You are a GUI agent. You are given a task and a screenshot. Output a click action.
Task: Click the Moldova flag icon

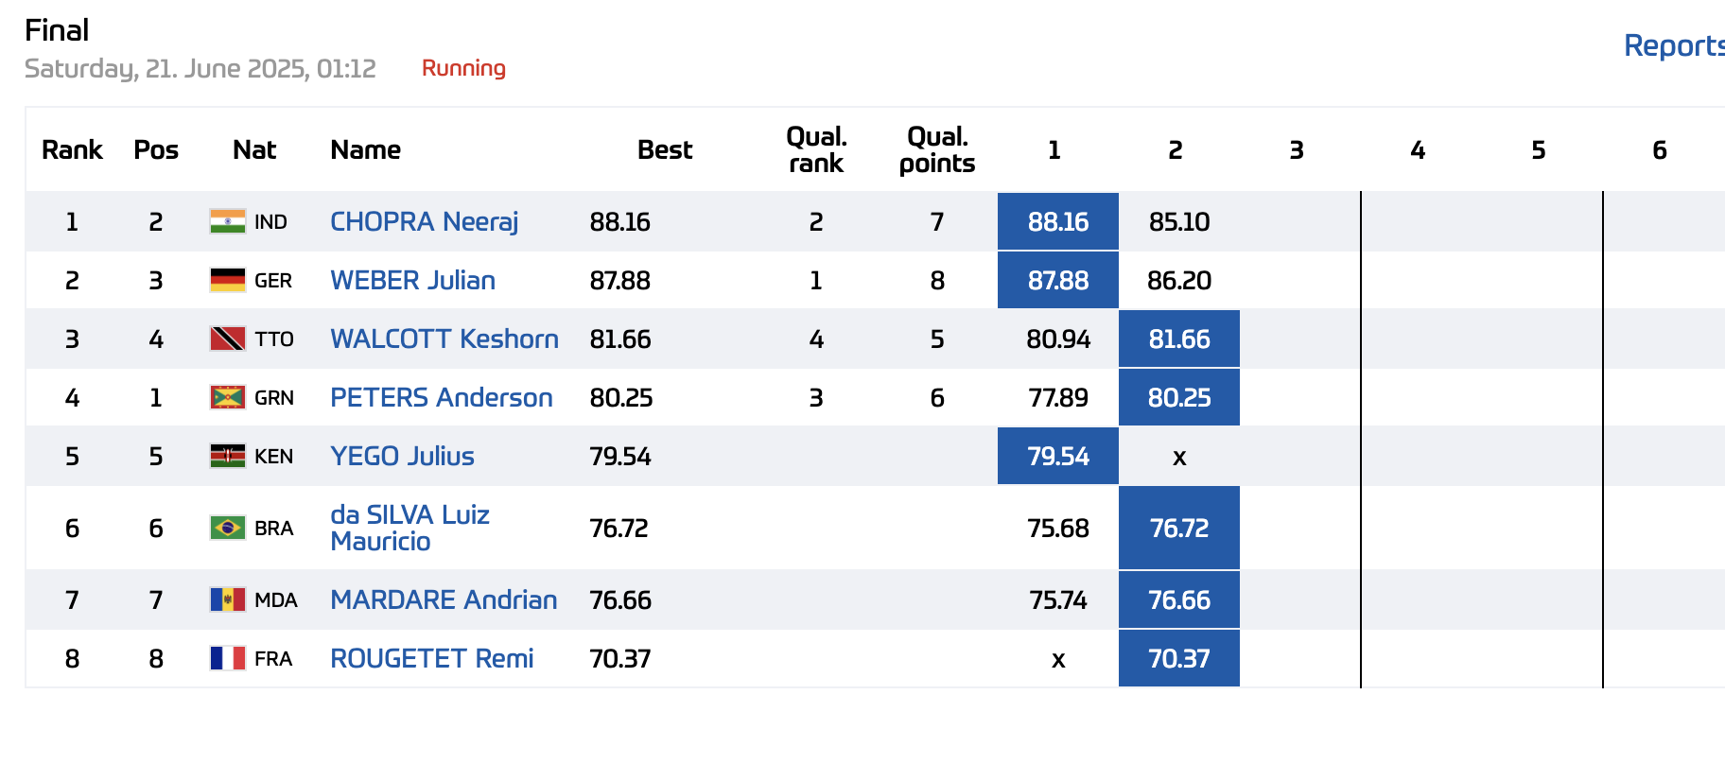[228, 599]
